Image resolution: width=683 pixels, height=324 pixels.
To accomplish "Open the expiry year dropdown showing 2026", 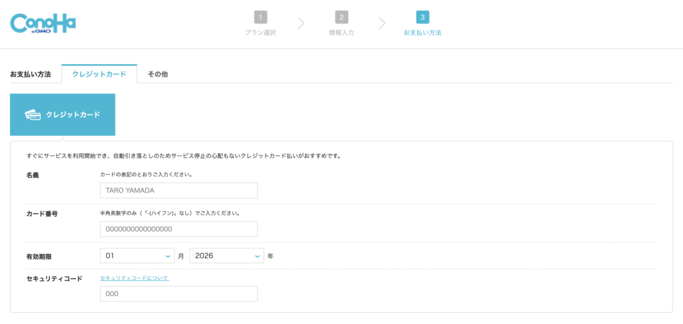I will 227,255.
